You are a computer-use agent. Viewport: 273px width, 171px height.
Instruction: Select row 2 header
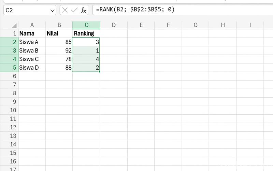(9, 42)
